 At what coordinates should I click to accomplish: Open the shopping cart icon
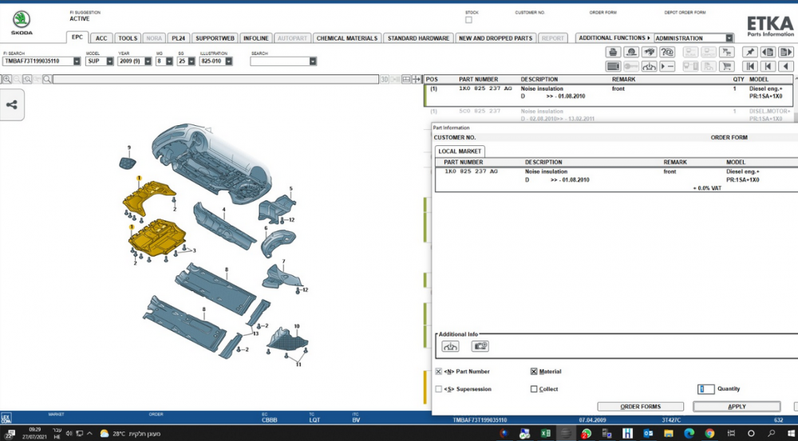[x=727, y=66]
